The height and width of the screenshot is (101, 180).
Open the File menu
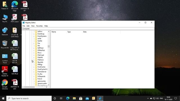24,26
